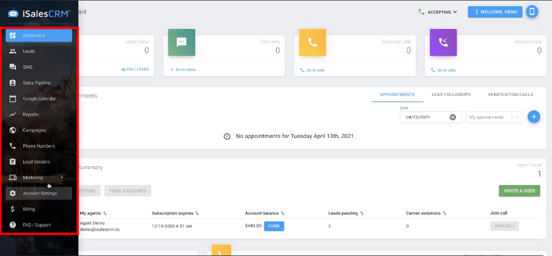Viewport: 552px width, 256px height.
Task: Click the FAQ / Support question mark icon
Action: (x=12, y=225)
